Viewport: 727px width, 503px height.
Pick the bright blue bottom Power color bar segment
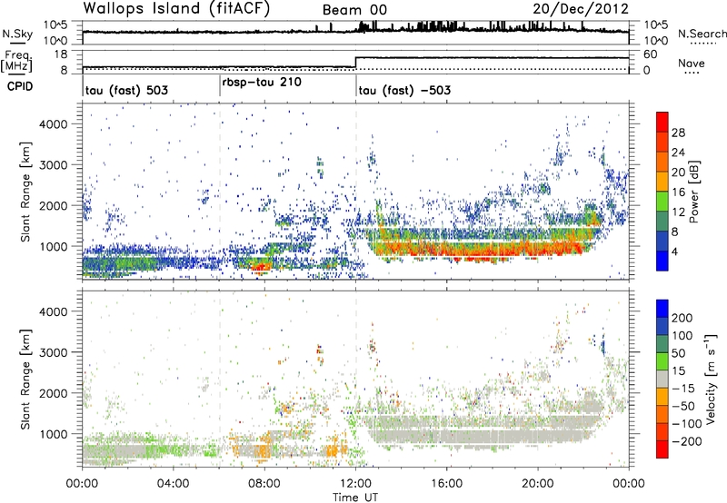(662, 261)
